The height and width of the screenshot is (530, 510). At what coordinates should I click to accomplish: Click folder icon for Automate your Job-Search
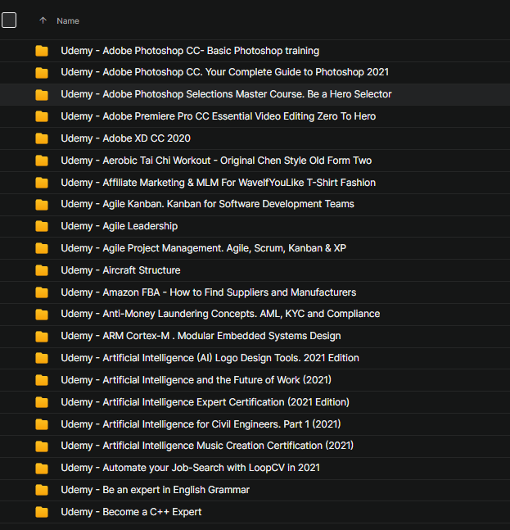click(x=42, y=468)
